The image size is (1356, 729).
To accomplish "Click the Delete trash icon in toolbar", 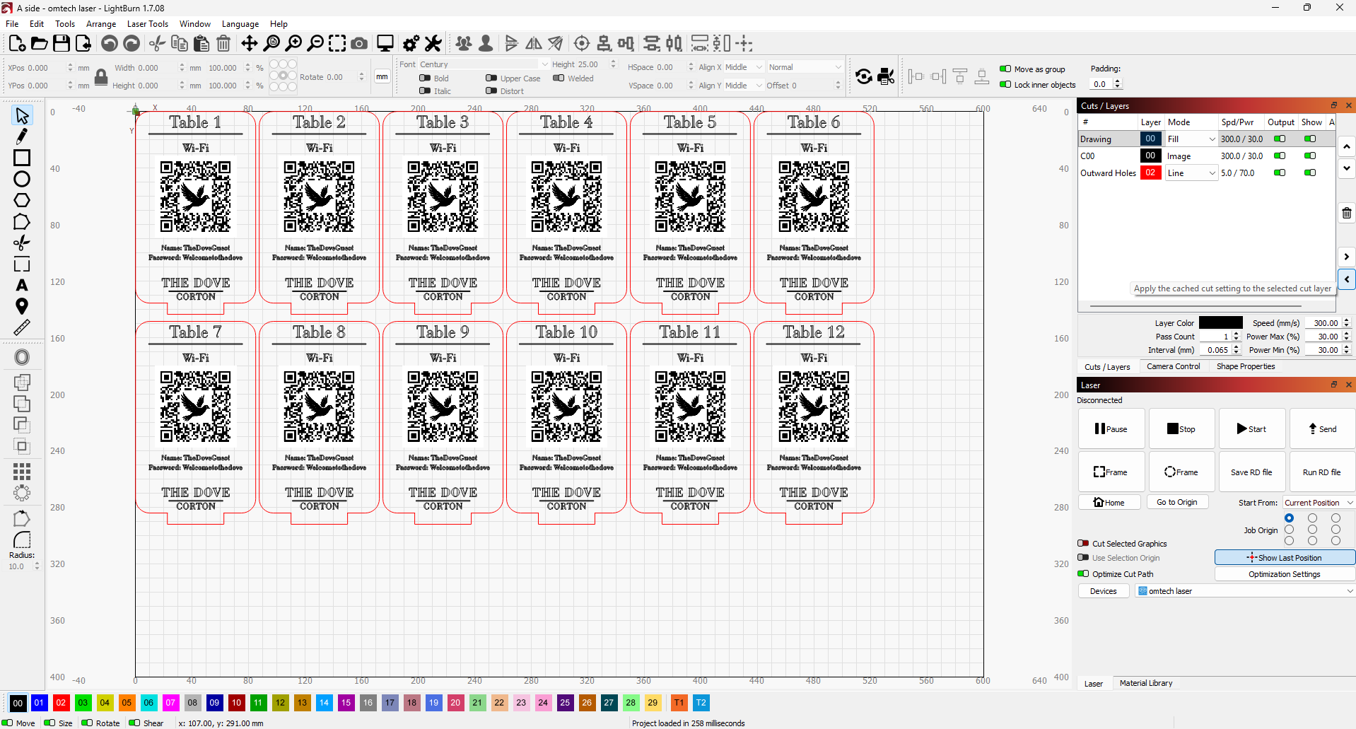I will click(x=223, y=44).
